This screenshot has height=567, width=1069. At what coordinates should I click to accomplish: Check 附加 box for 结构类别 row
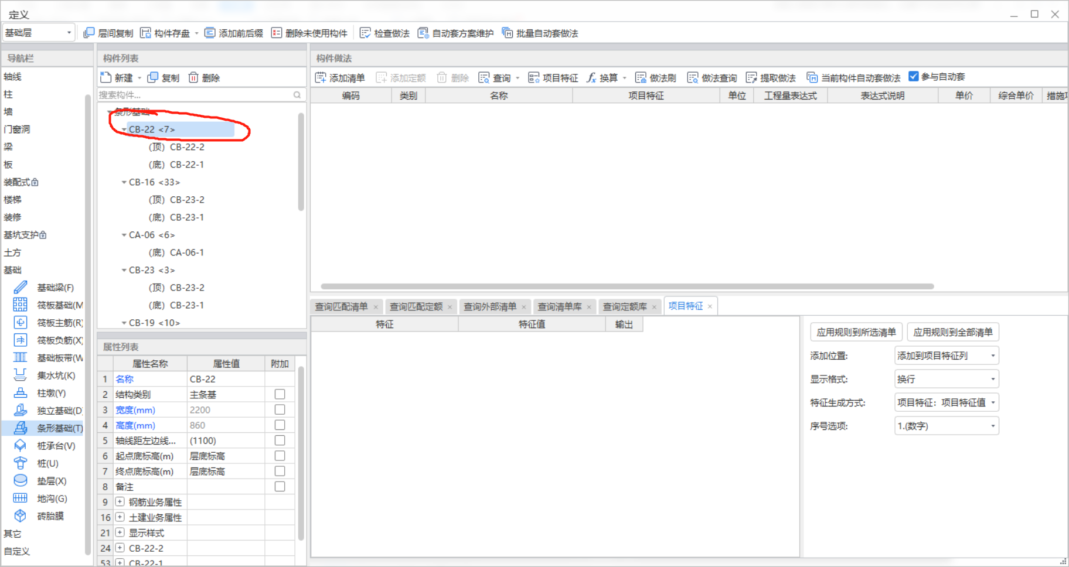point(280,394)
